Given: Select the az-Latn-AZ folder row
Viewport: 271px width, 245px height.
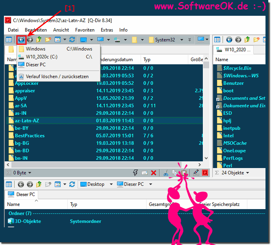Looking at the screenshot, I should 104,120.
